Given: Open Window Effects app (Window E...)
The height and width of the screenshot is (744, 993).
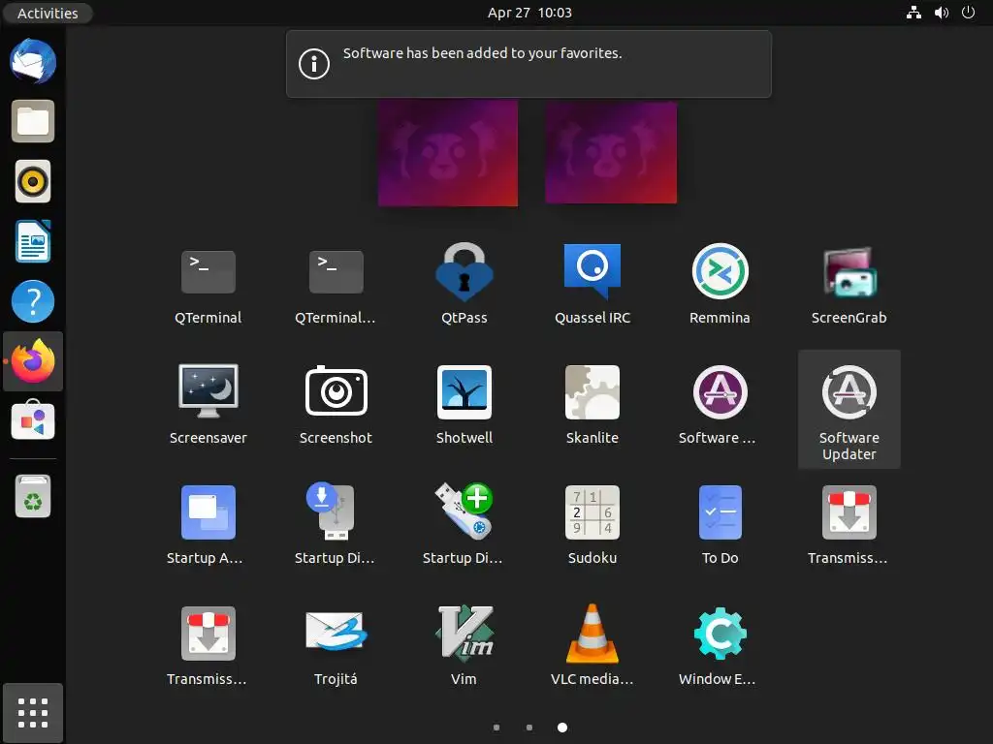Looking at the screenshot, I should pos(721,646).
